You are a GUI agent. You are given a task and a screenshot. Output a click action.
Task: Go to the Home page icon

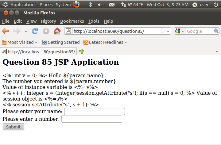[57, 31]
